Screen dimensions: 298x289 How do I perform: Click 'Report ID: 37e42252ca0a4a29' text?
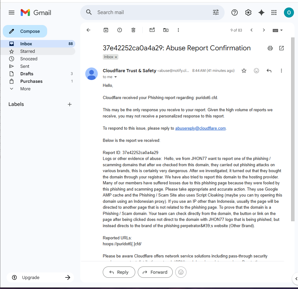131,153
